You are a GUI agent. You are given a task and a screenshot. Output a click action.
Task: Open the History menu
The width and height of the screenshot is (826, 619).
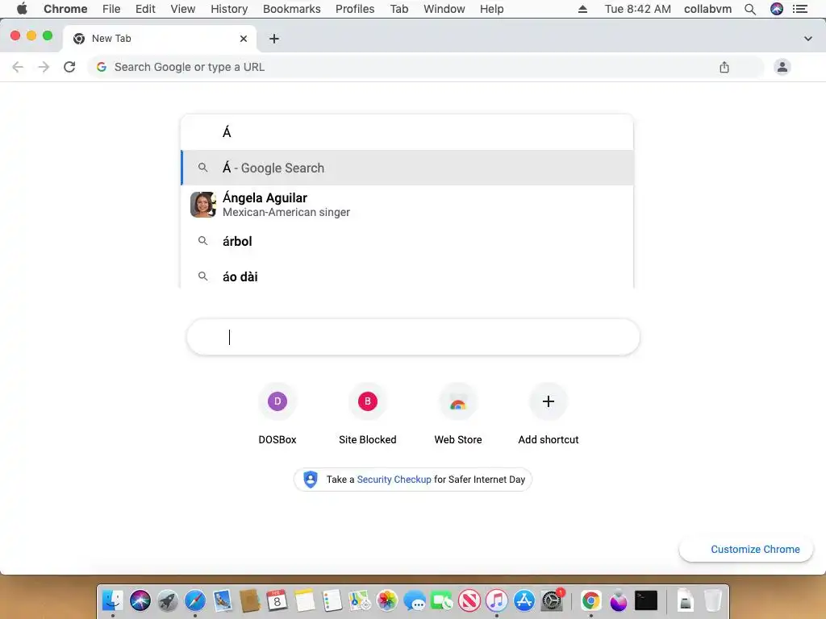(229, 9)
